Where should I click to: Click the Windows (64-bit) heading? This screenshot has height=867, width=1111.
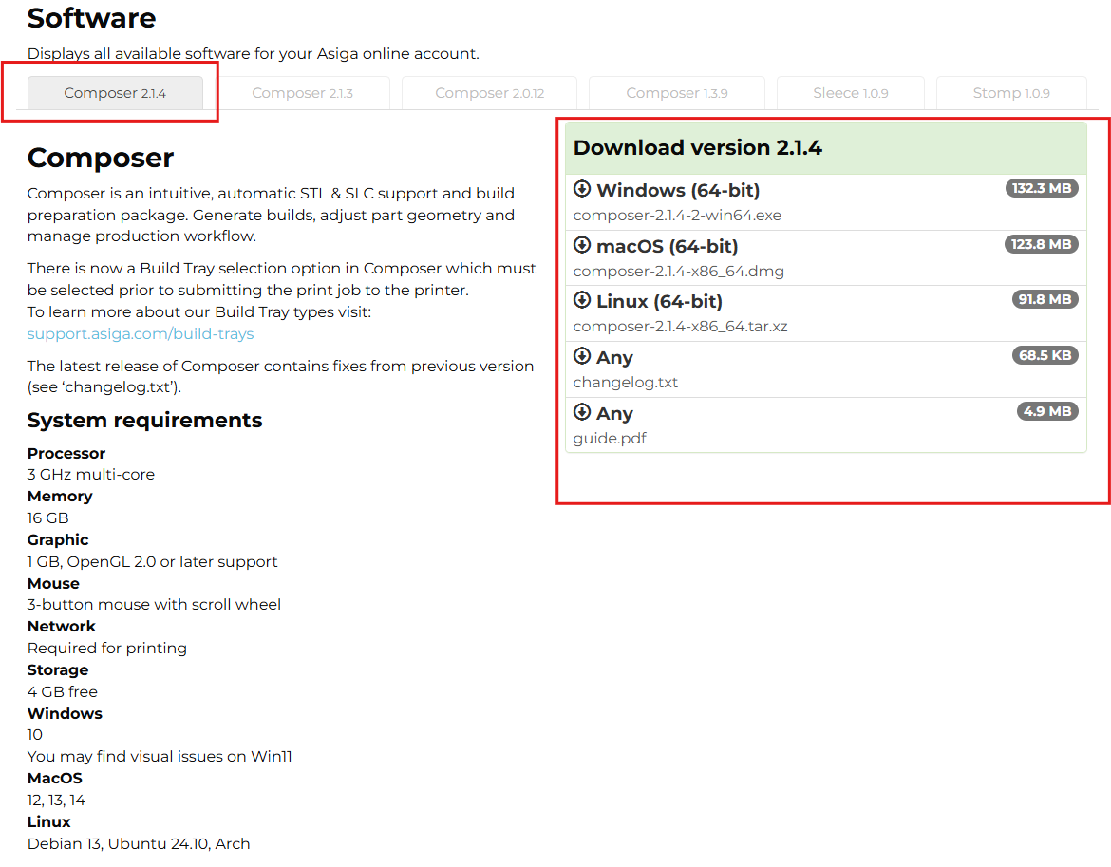pyautogui.click(x=678, y=190)
